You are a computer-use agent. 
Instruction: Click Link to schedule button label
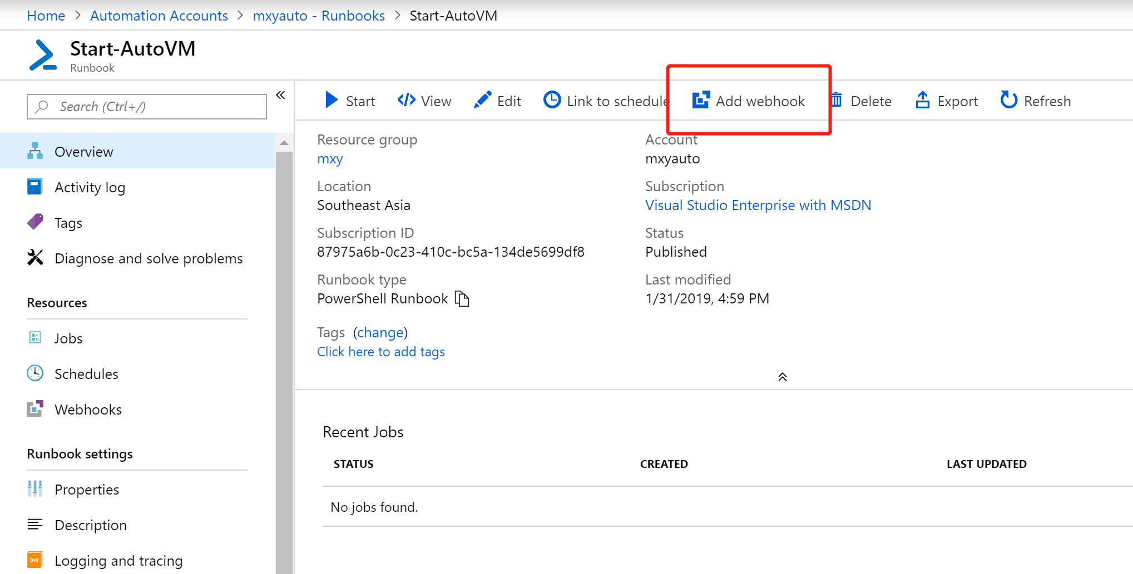(x=617, y=101)
